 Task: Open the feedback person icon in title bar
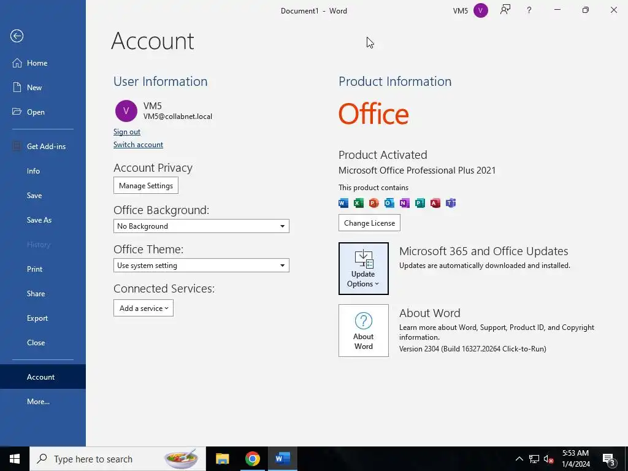pyautogui.click(x=505, y=10)
